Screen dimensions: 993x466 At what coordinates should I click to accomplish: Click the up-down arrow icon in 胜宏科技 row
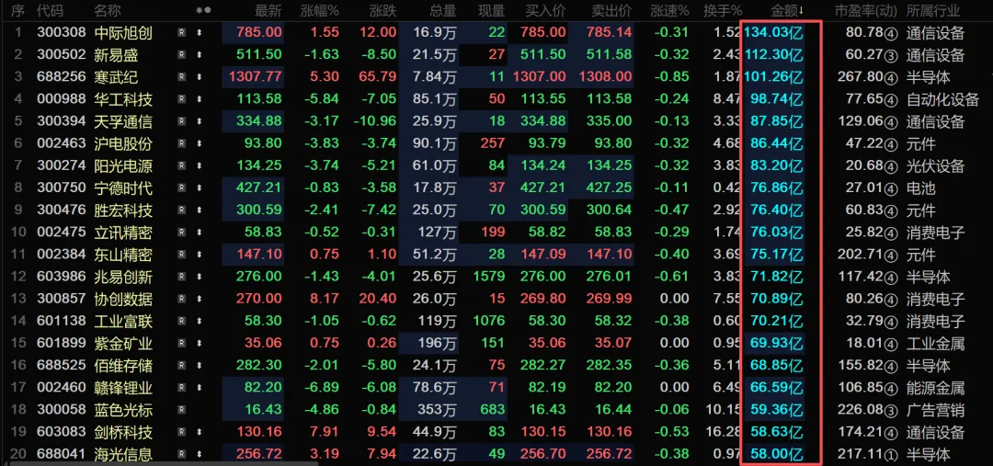(x=200, y=210)
